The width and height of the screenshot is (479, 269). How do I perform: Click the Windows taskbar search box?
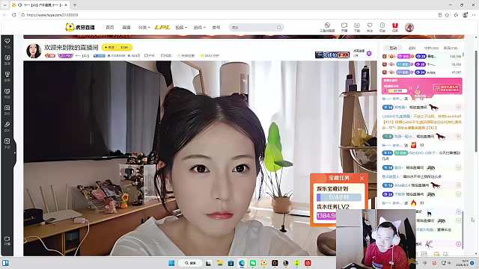191,263
